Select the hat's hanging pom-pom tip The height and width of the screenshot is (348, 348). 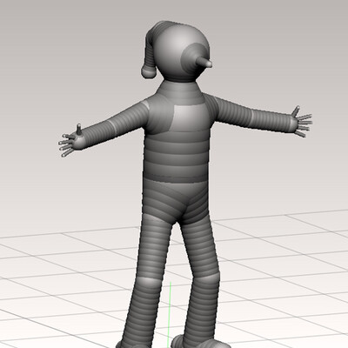coord(148,71)
